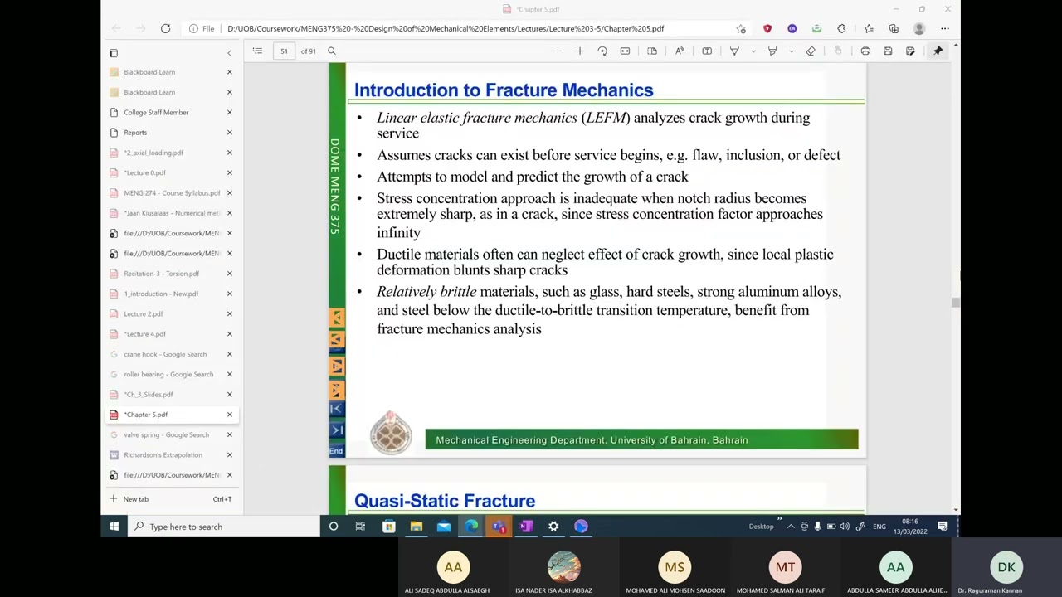The height and width of the screenshot is (597, 1062).
Task: Open Task View on the taskbar
Action: click(x=360, y=527)
